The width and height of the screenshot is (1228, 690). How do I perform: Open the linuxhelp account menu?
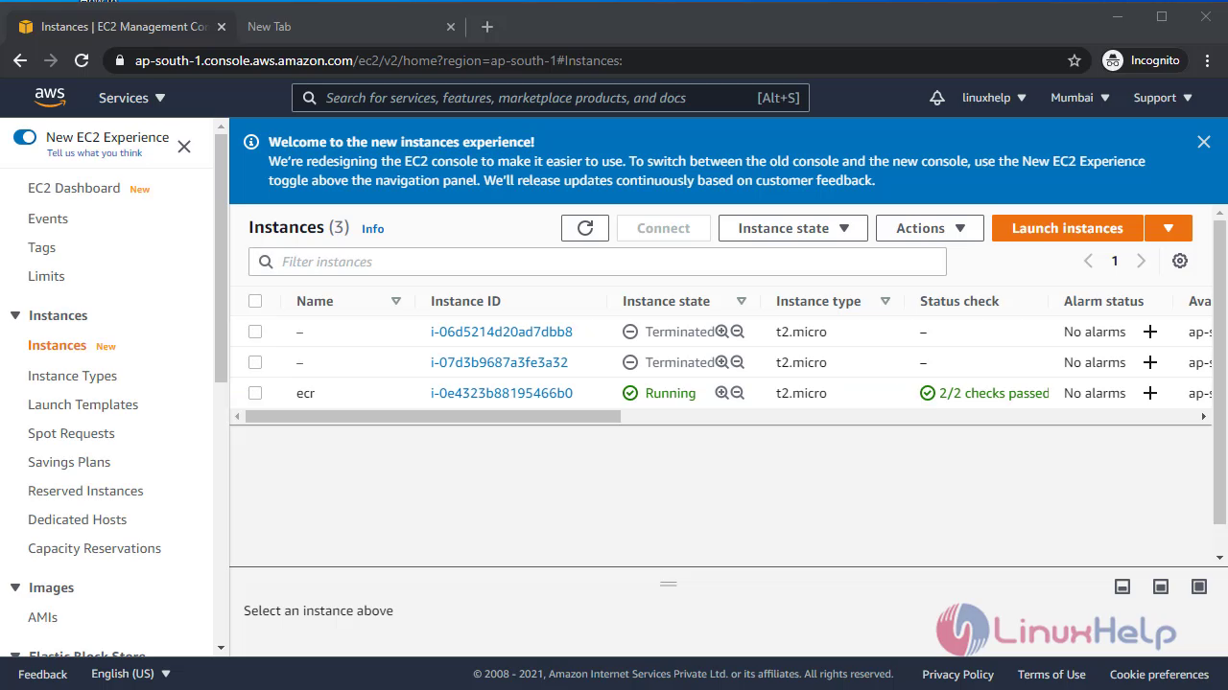pos(994,98)
